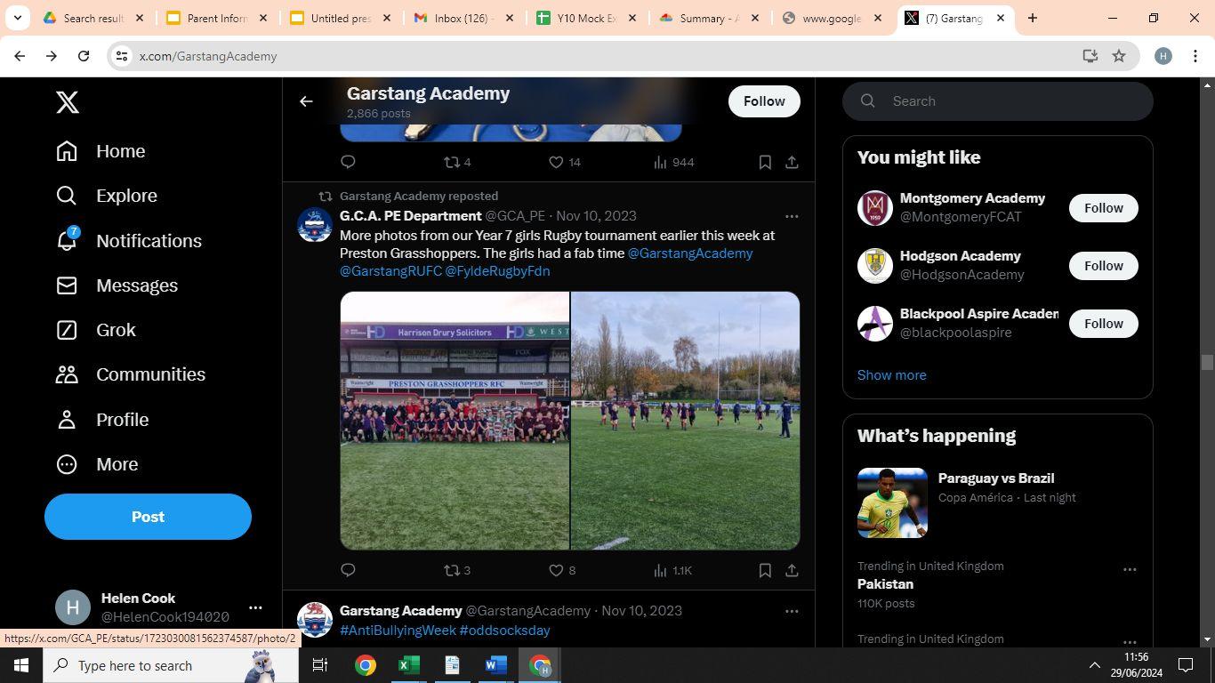Screen dimensions: 1215x683
Task: Open Word from the taskbar
Action: (496, 665)
